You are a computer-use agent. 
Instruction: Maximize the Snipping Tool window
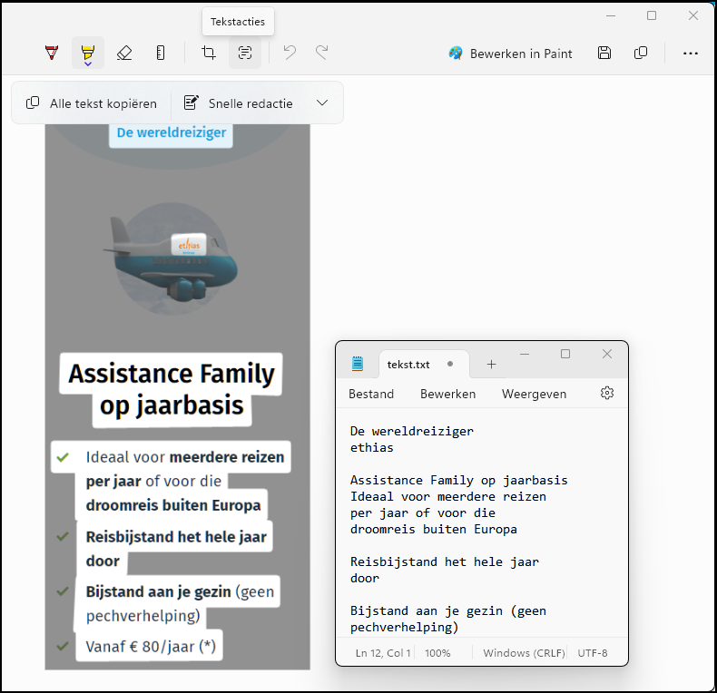pos(652,15)
